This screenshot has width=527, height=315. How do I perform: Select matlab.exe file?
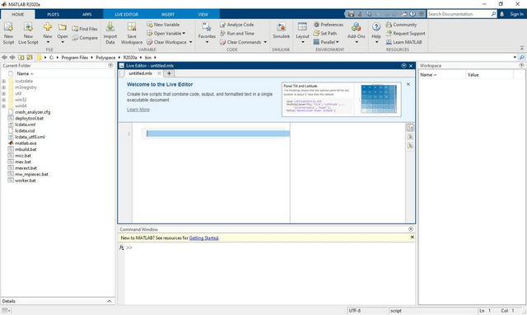coord(26,143)
